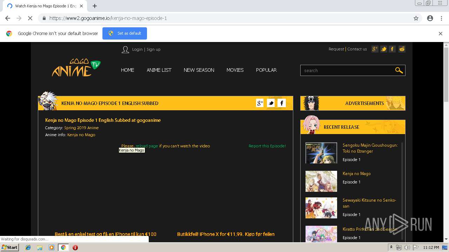
Task: Click the taskbar clock showing 11:12 PM
Action: 431,247
